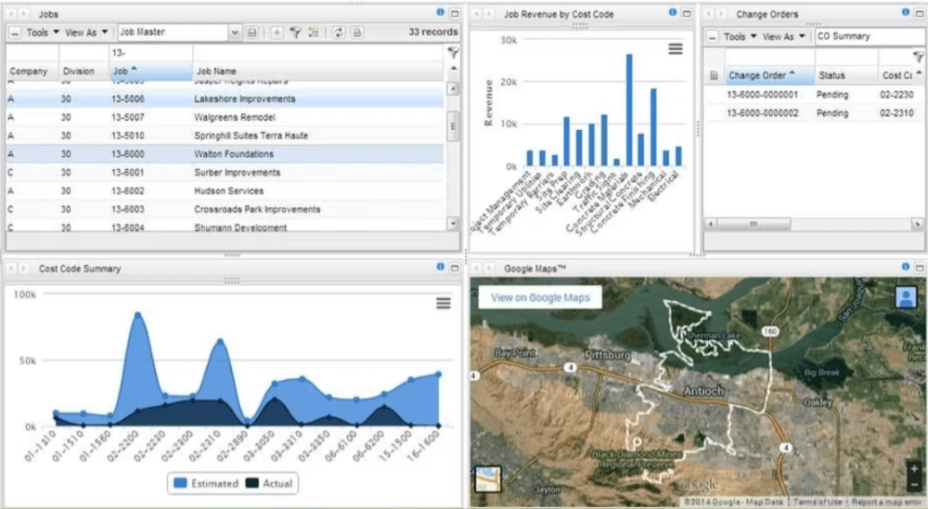This screenshot has height=509, width=928.
Task: Maximize the Jobs panel
Action: [x=455, y=13]
